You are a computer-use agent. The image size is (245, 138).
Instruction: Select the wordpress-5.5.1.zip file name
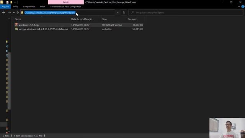coord(29,25)
